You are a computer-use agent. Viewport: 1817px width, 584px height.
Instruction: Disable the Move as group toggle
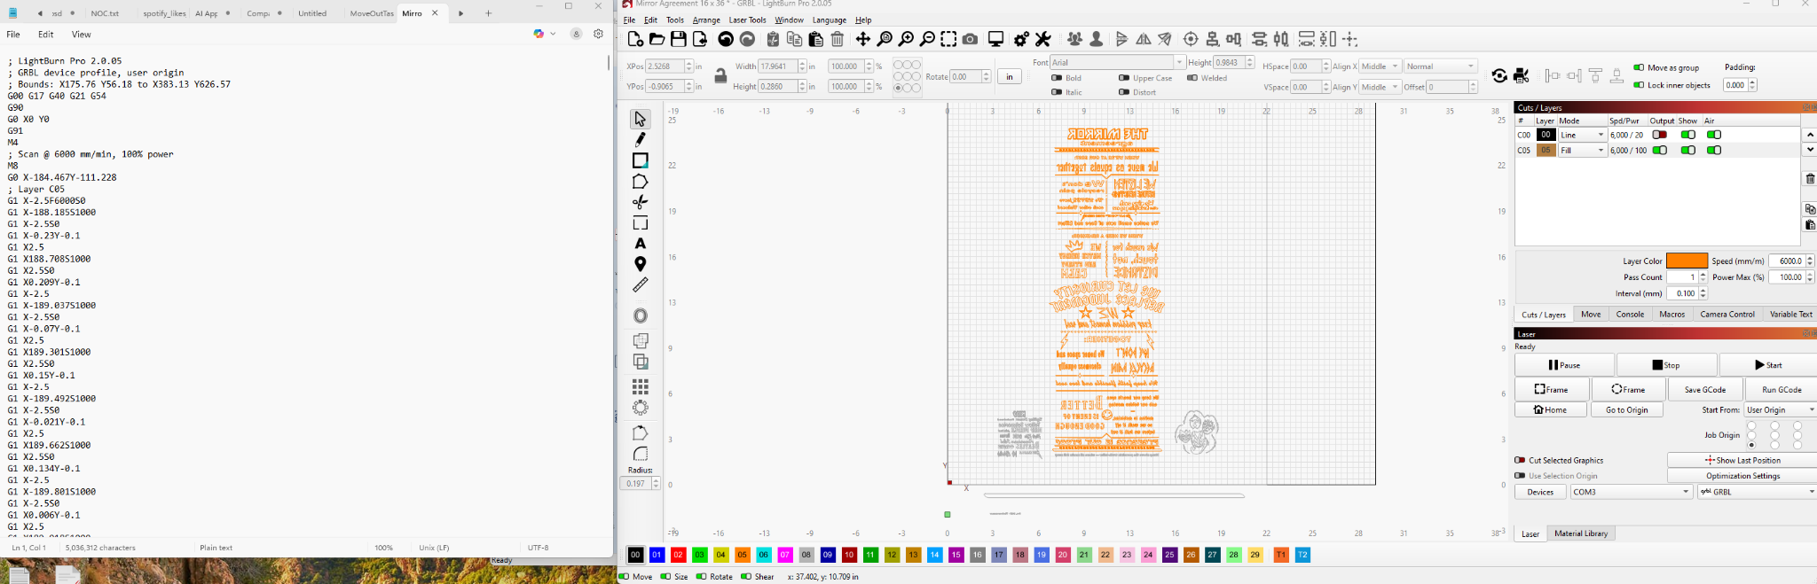(1638, 67)
